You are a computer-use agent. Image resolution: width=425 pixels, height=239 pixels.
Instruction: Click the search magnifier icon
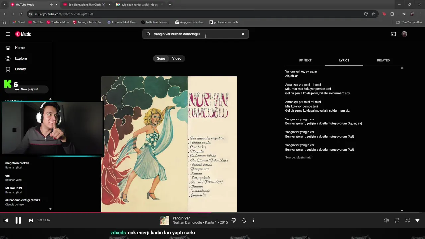tap(148, 34)
